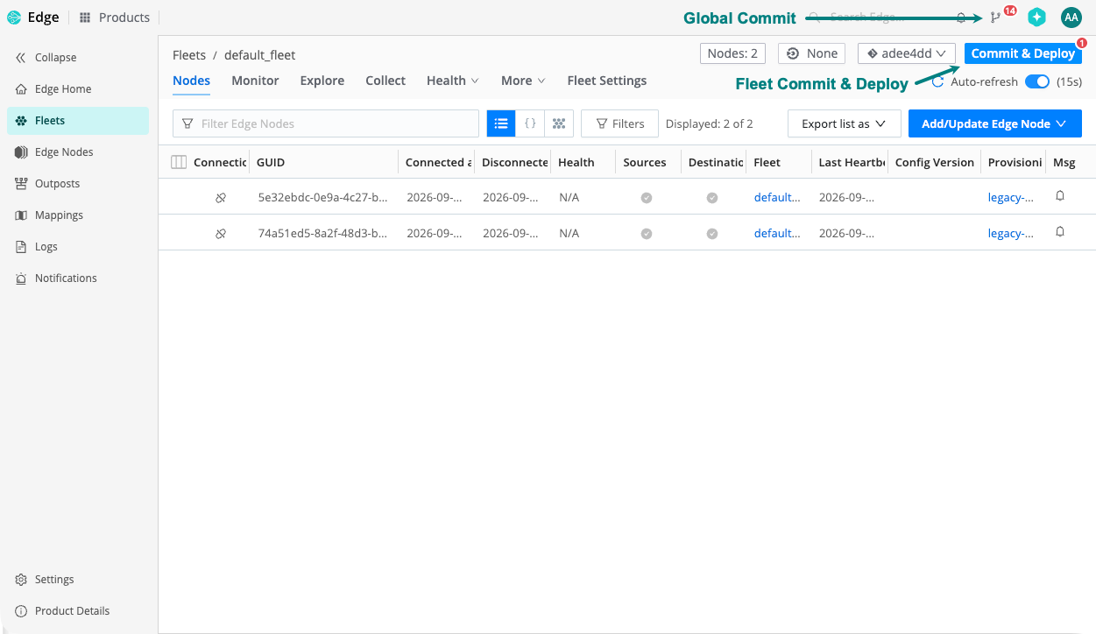This screenshot has width=1096, height=634.
Task: Open the teal AI assistant icon
Action: click(x=1036, y=17)
